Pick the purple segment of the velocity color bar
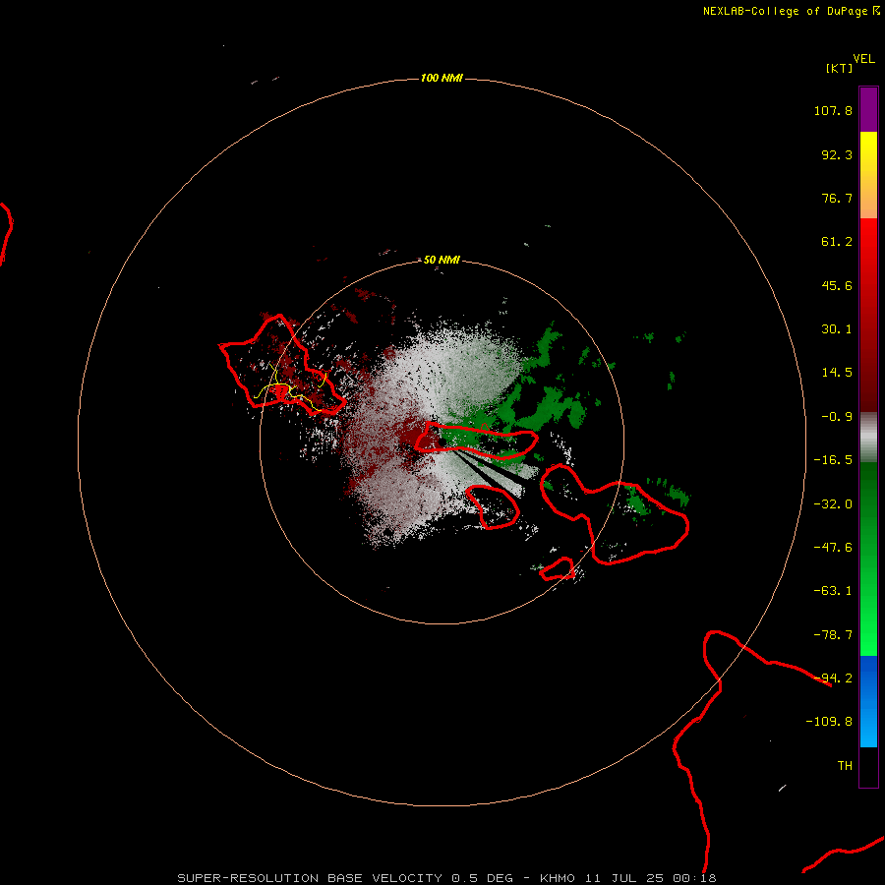Screen dimensions: 885x885 (868, 109)
